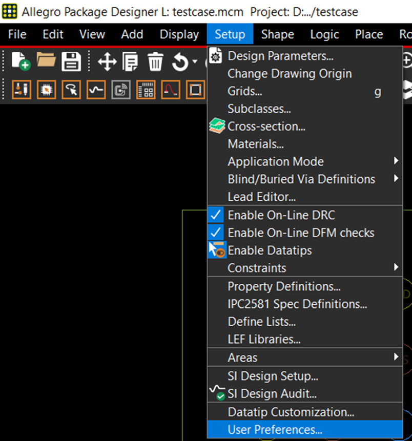This screenshot has width=412, height=441.
Task: Open the Areas submenu
Action: (242, 358)
